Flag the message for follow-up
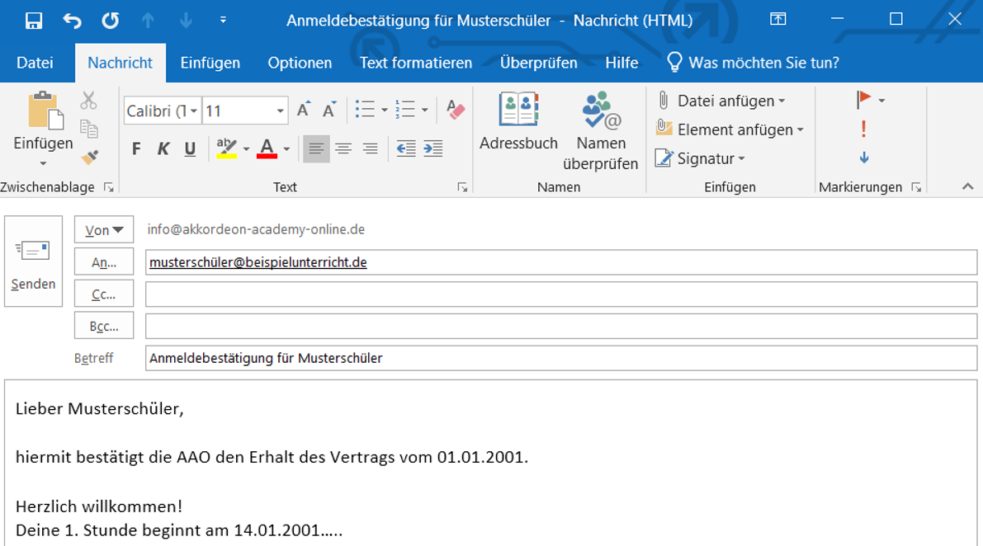983x546 pixels. [864, 100]
